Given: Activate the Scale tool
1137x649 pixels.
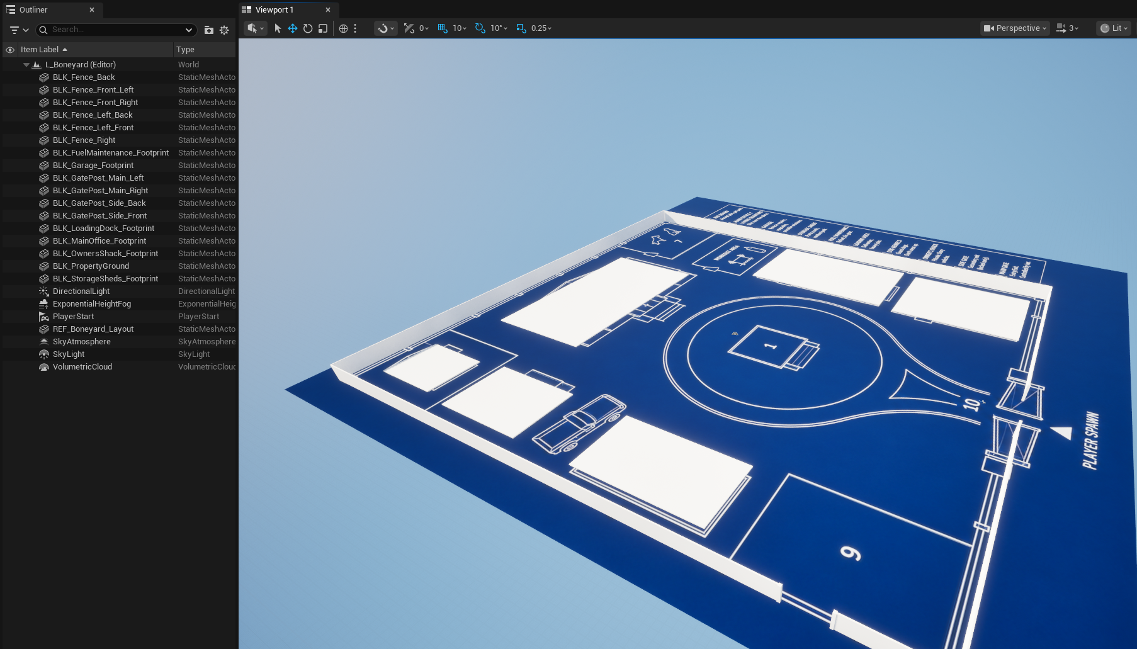Looking at the screenshot, I should [x=323, y=28].
